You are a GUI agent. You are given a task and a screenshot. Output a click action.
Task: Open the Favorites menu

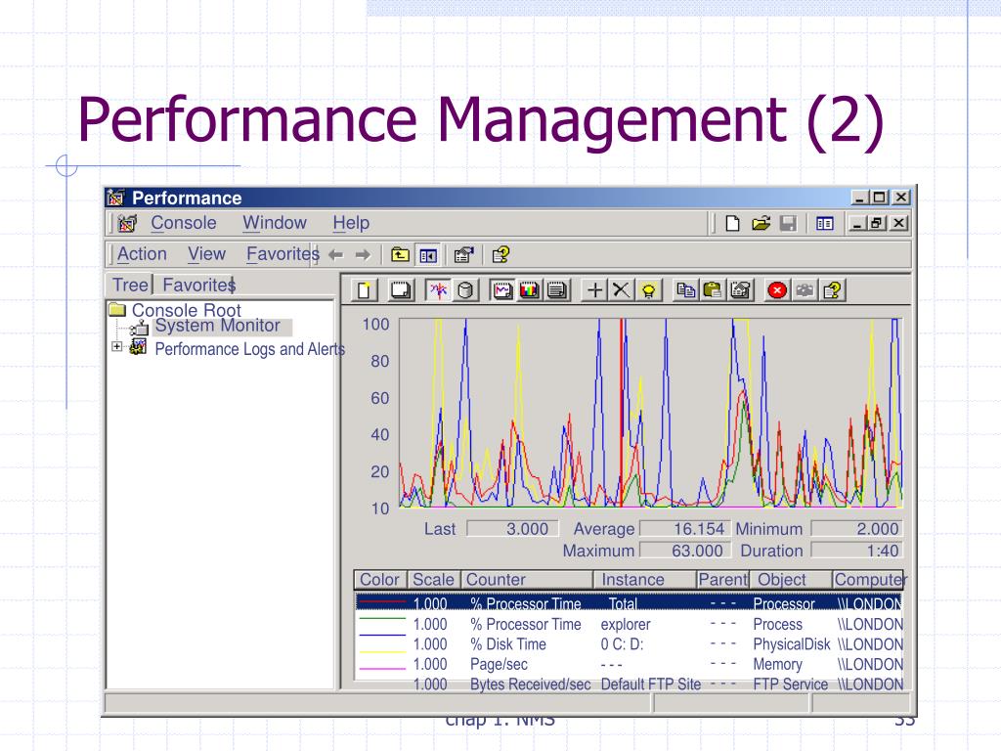point(283,254)
